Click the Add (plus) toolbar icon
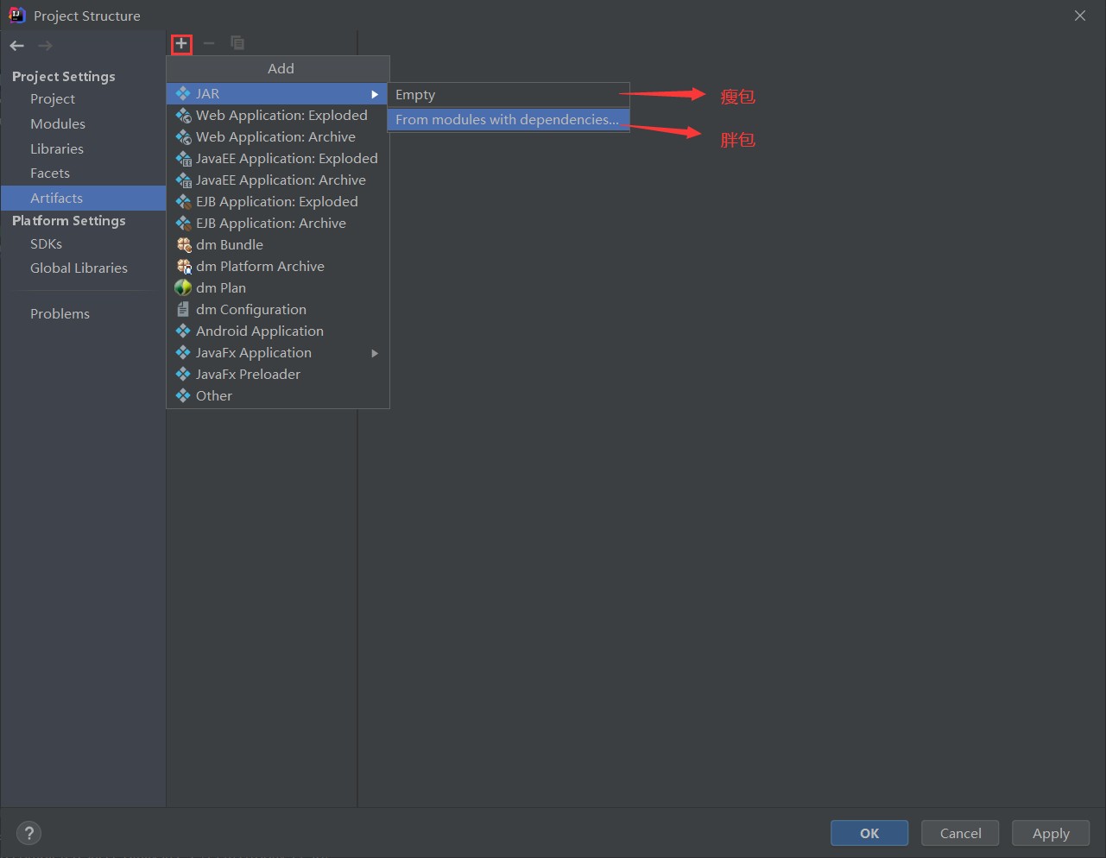The height and width of the screenshot is (858, 1106). pos(181,43)
